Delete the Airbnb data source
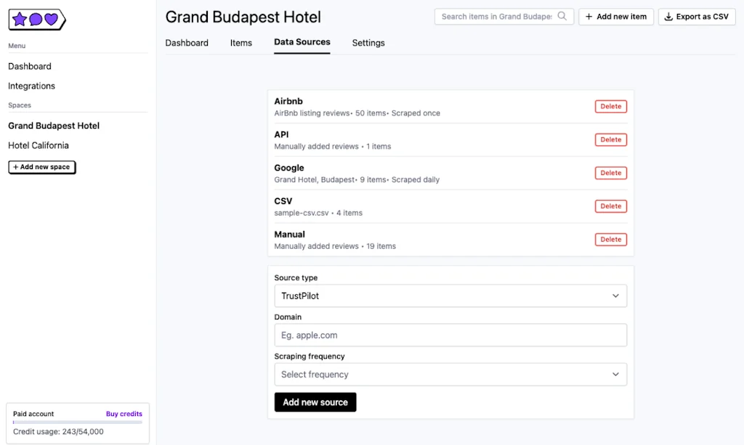This screenshot has height=445, width=744. [610, 106]
